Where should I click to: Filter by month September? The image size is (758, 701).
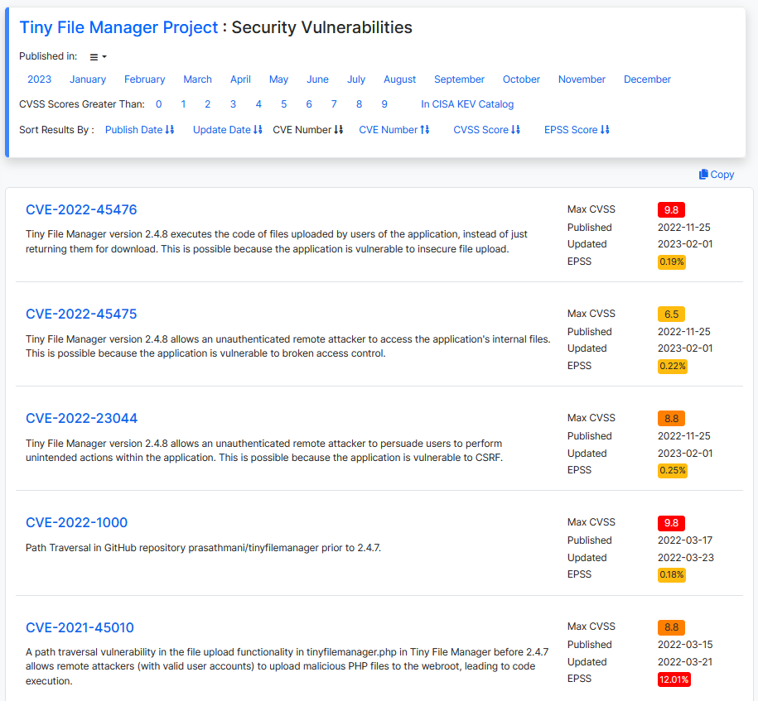point(459,79)
